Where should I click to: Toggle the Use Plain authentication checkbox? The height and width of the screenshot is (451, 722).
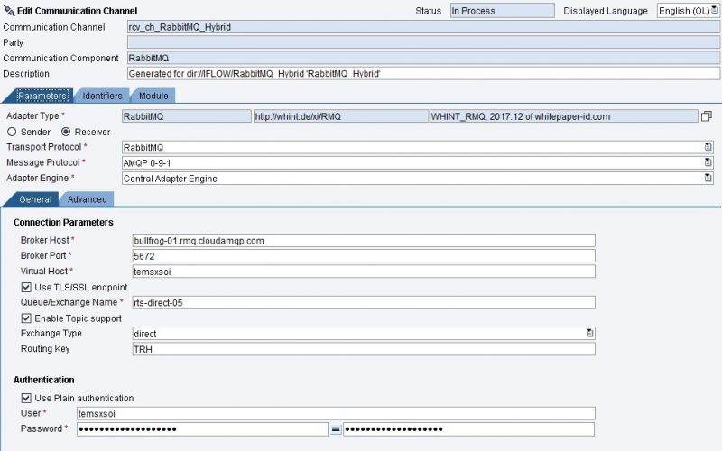[26, 398]
